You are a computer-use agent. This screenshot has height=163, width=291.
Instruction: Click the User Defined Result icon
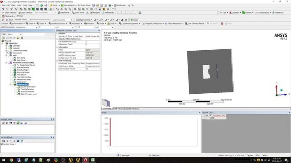click(186, 24)
